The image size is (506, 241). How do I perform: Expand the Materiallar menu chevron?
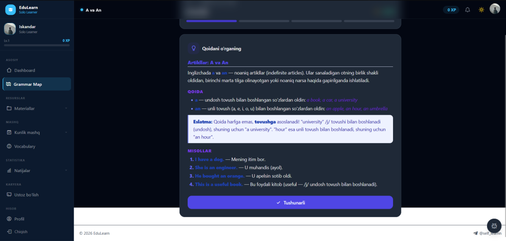(x=66, y=109)
